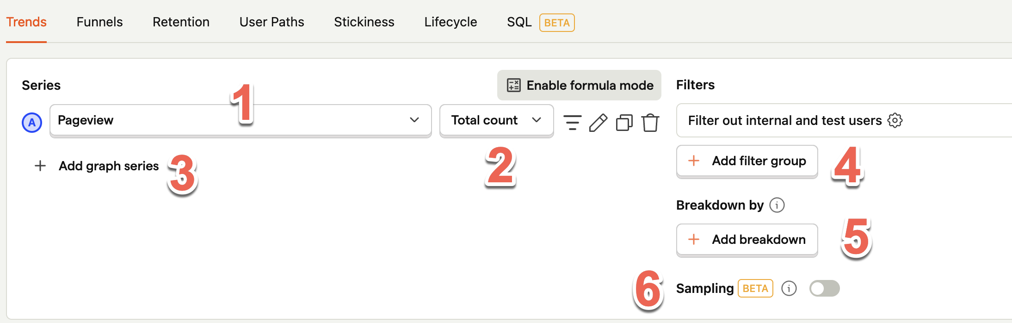Expand the Total count dropdown

coord(496,120)
